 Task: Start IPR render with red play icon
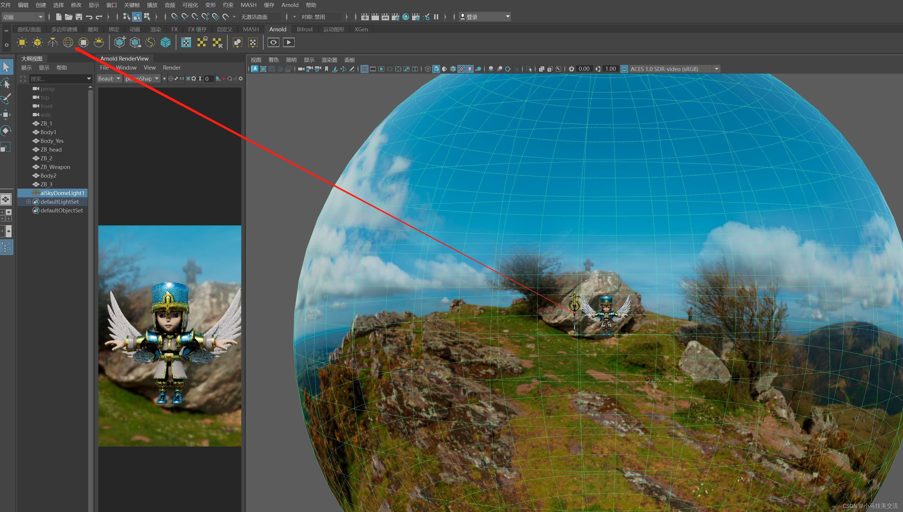click(224, 79)
